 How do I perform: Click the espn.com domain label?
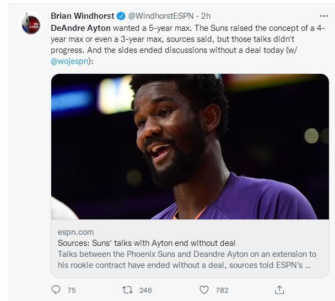tap(75, 232)
